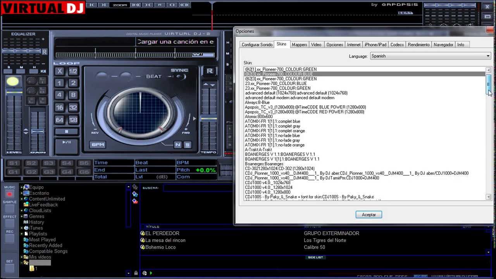Image resolution: width=496 pixels, height=279 pixels.
Task: Click the add virtual folder icon
Action: [135, 194]
